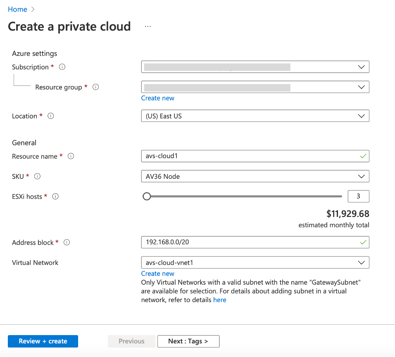Click the Next : Tags button
This screenshot has height=357, width=395.
(188, 341)
